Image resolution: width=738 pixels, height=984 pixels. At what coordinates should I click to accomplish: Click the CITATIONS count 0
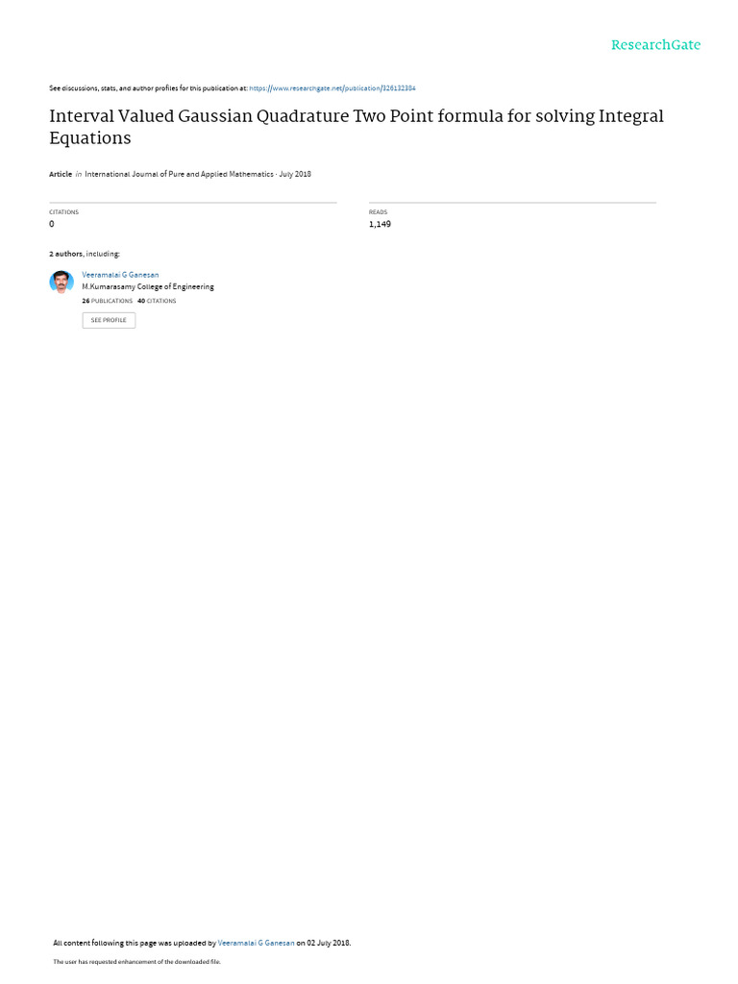[x=52, y=224]
